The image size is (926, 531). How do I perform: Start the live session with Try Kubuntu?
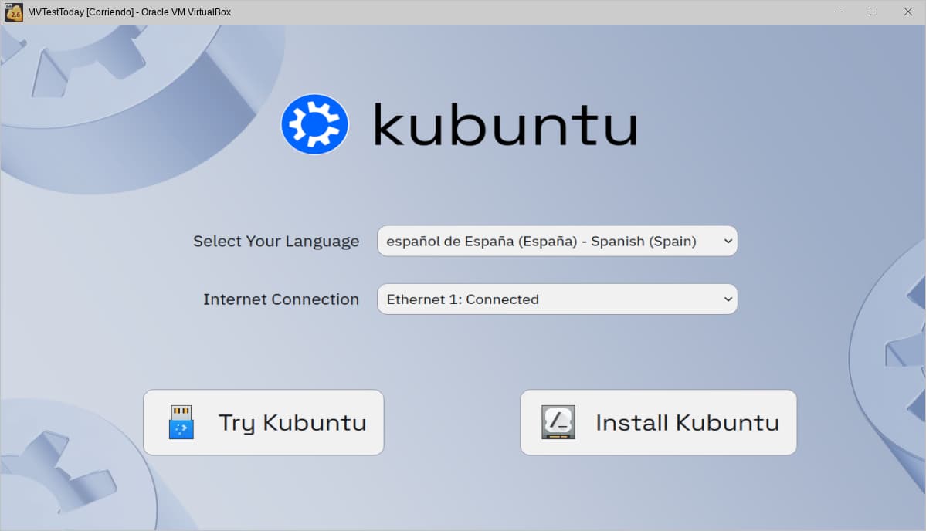(x=263, y=422)
